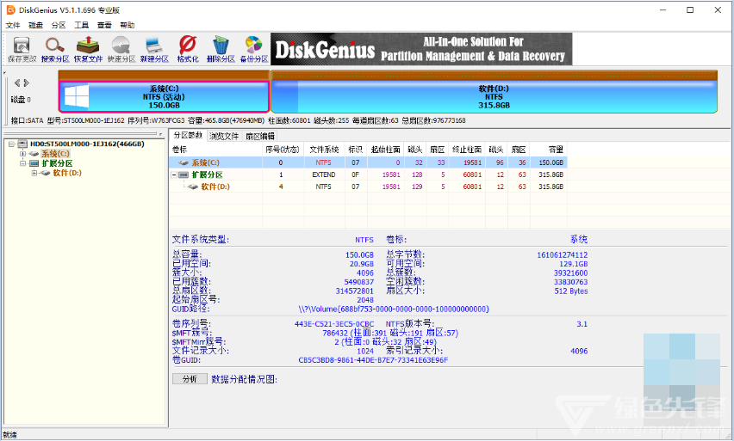Click the Format (格式化) toolbar icon
The height and width of the screenshot is (441, 734).
(x=188, y=50)
